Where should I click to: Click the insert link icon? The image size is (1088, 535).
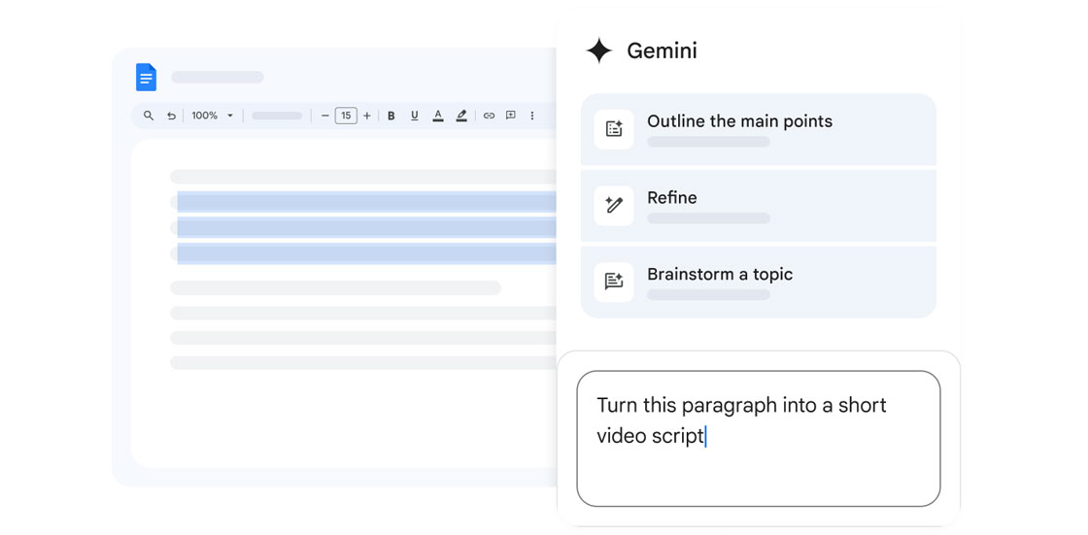coord(490,116)
